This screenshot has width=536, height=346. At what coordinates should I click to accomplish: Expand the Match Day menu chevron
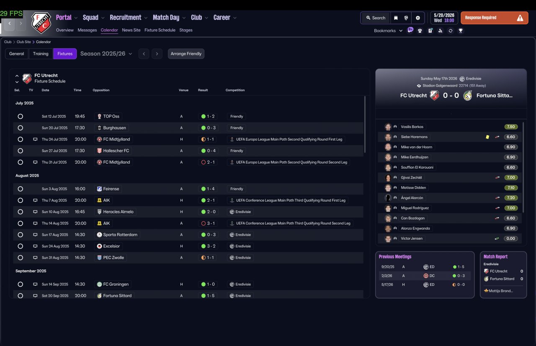(x=184, y=18)
